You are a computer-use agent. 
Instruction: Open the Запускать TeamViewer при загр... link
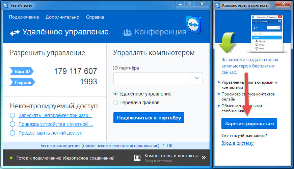coord(55,115)
